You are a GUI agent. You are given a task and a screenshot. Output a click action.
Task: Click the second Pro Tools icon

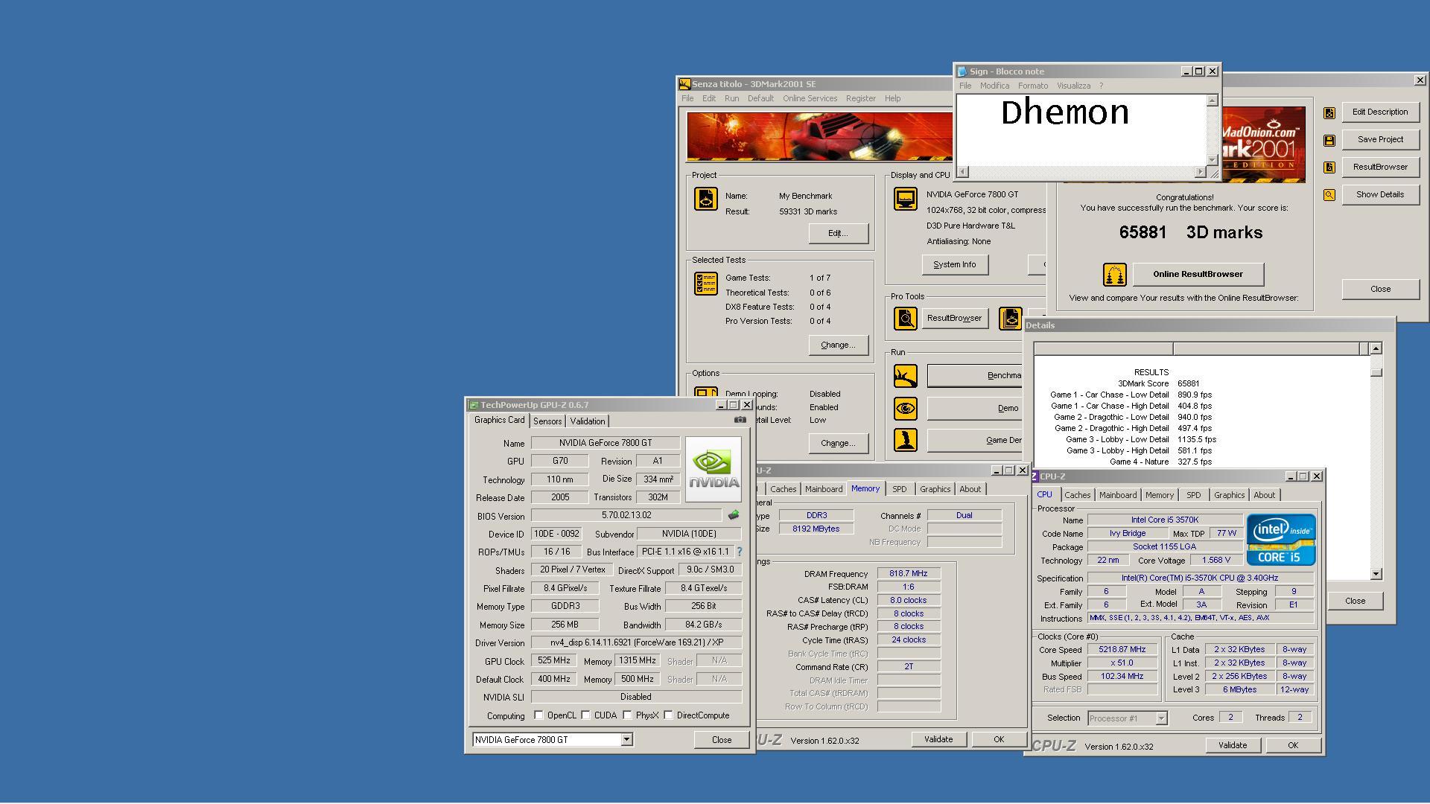pyautogui.click(x=1011, y=319)
